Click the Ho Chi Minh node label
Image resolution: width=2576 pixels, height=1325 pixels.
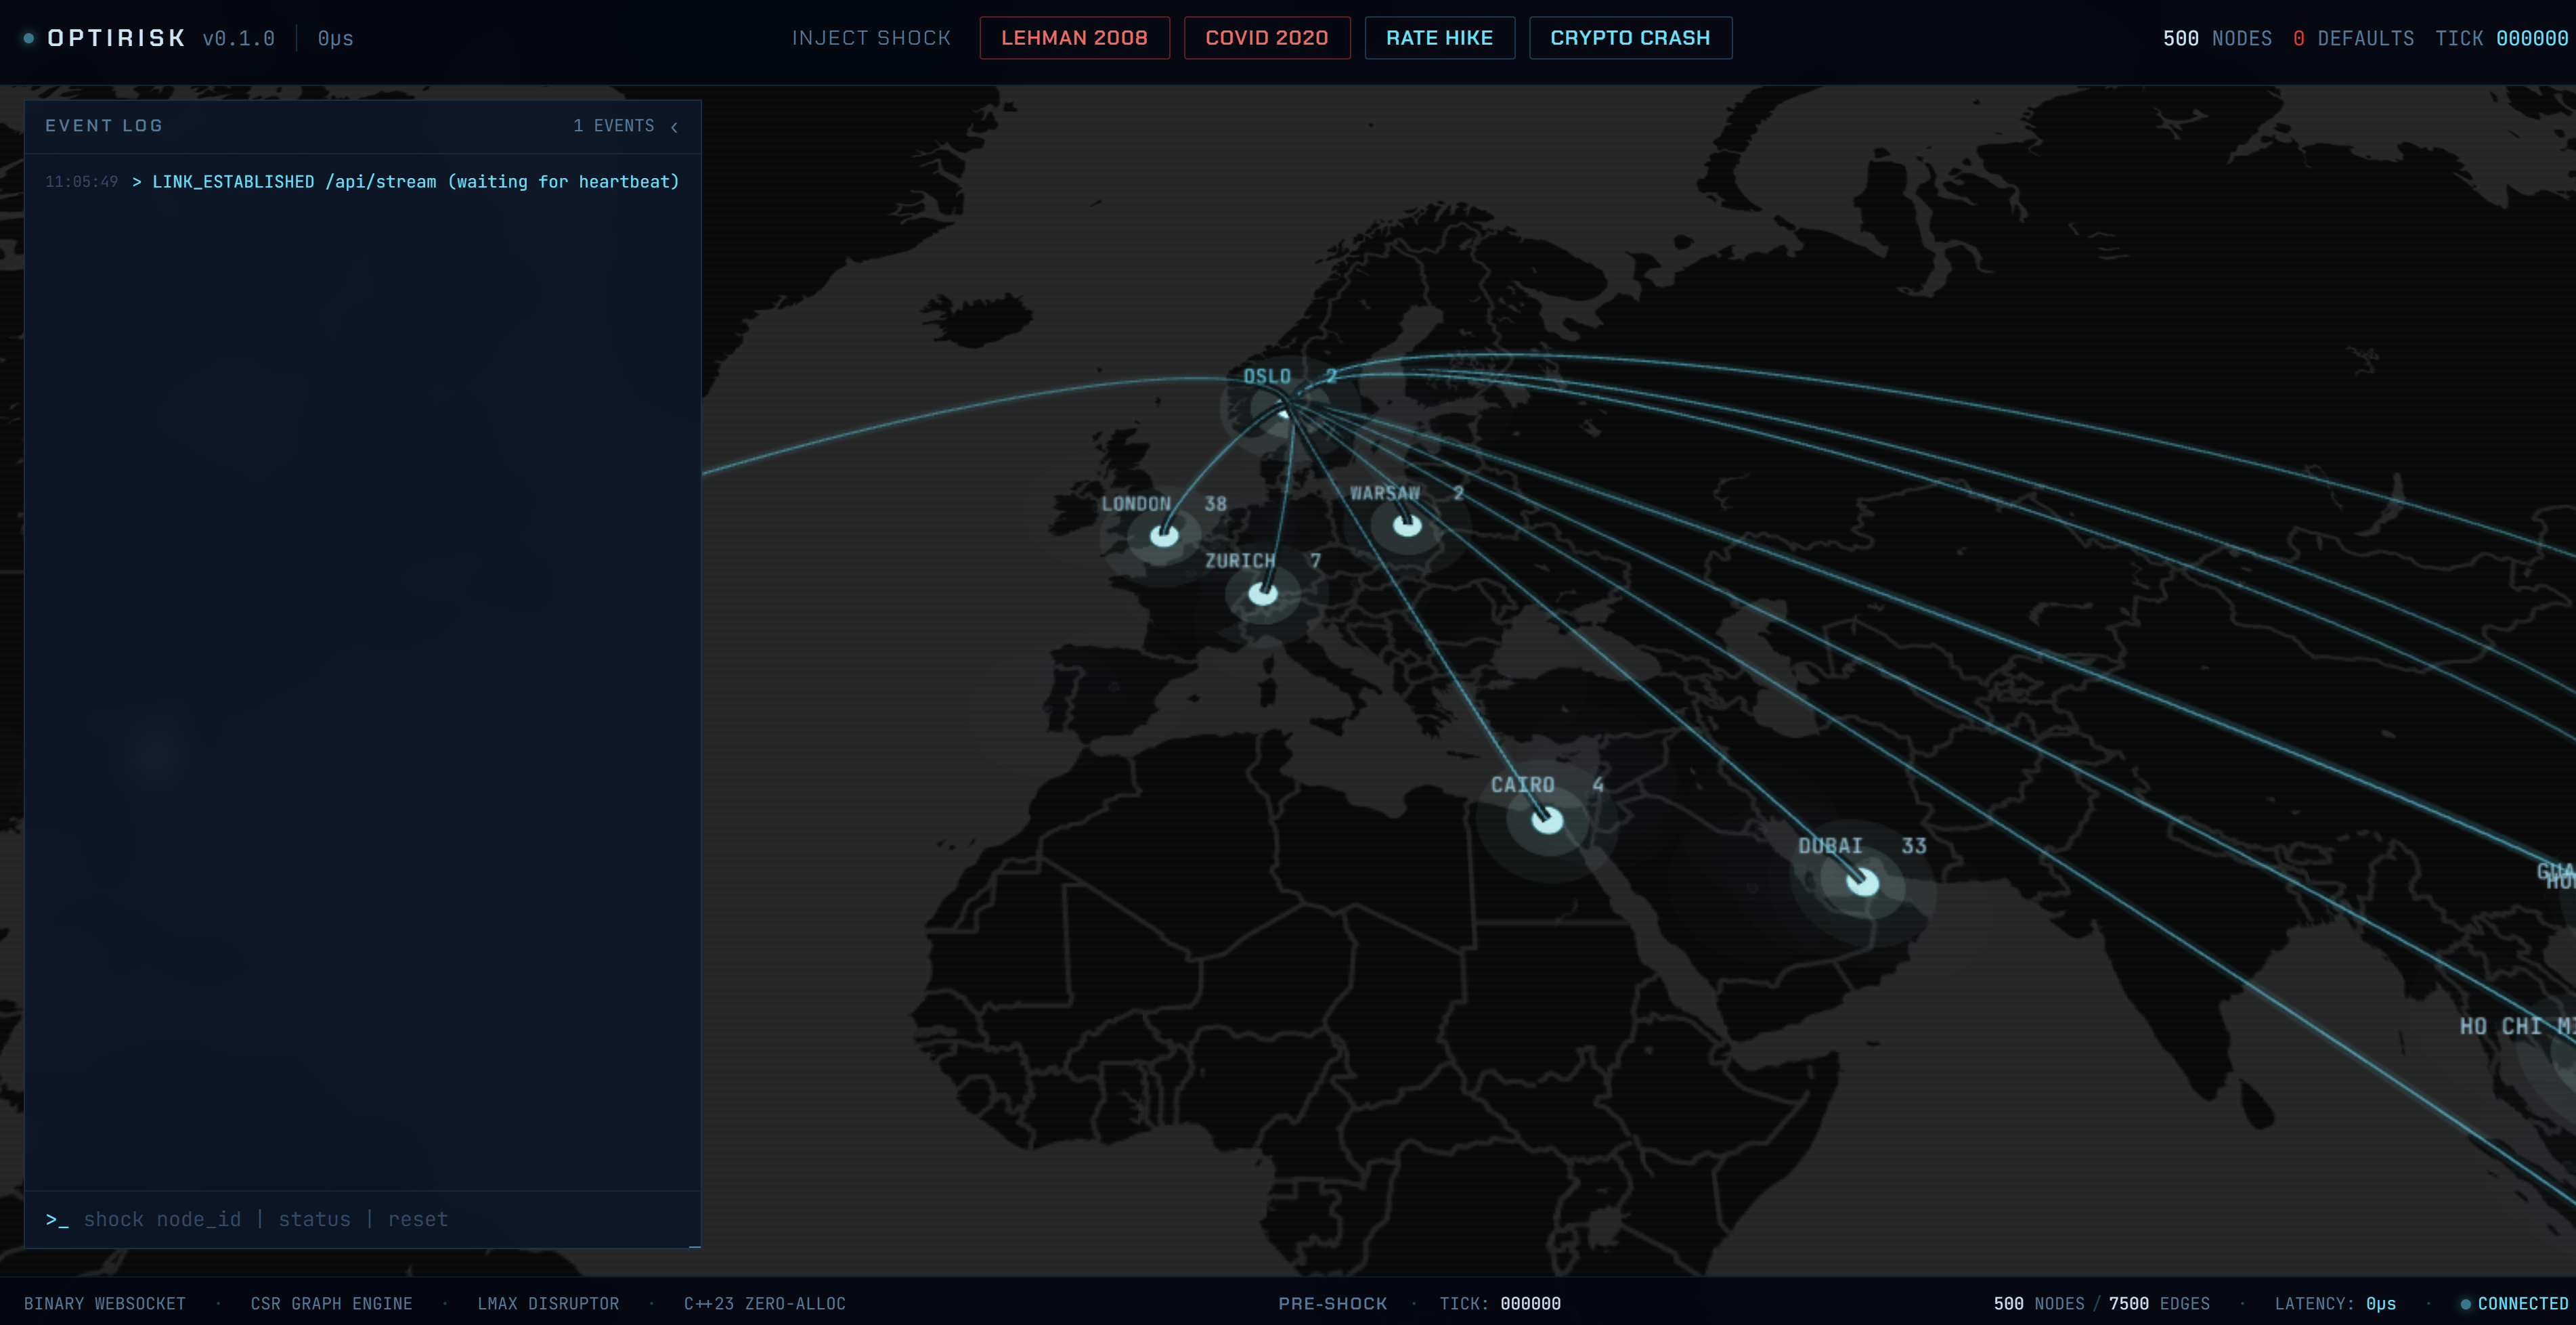[x=2515, y=1027]
